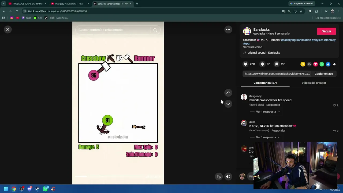Viewport: 343px width, 193px height.
Task: Switch to the 'Comentarios (87)' tab
Action: click(x=265, y=83)
